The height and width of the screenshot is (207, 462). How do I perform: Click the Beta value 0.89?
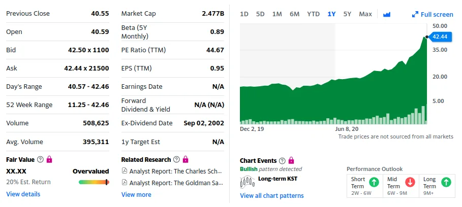click(217, 32)
